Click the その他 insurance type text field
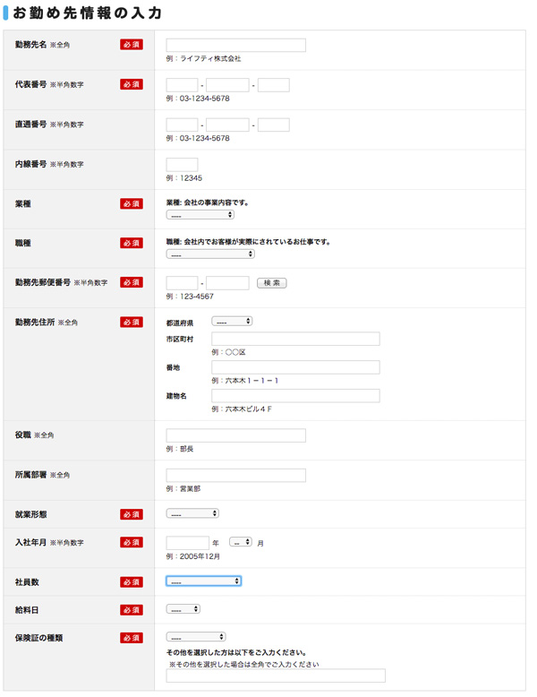This screenshot has width=537, height=697. click(x=276, y=675)
